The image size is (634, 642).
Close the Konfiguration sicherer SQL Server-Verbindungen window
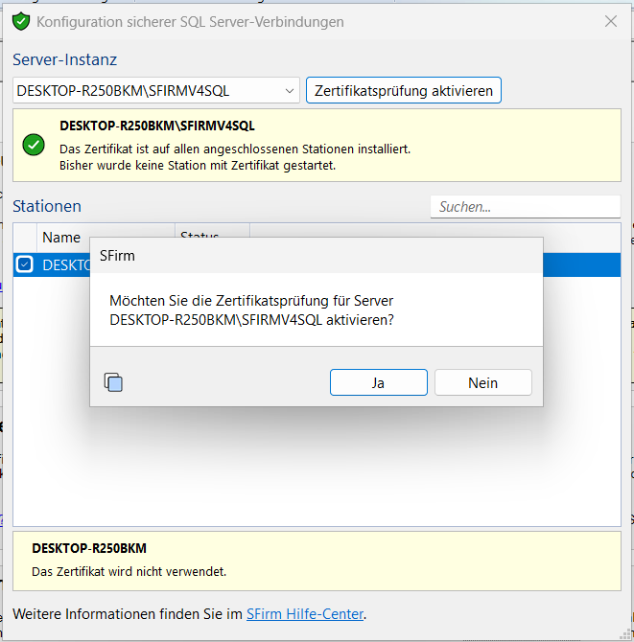coord(611,21)
